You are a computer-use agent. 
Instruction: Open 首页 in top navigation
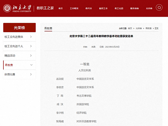[x=61, y=8]
